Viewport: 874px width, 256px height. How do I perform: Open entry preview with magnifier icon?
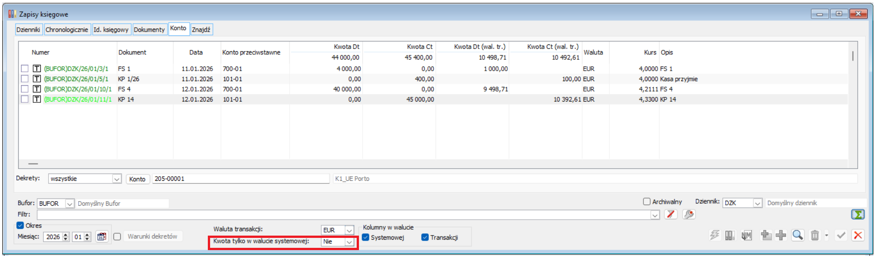pyautogui.click(x=798, y=235)
